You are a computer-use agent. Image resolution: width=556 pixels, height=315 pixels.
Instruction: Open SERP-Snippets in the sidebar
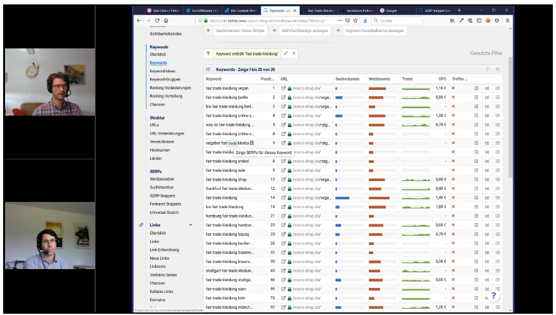click(x=163, y=196)
